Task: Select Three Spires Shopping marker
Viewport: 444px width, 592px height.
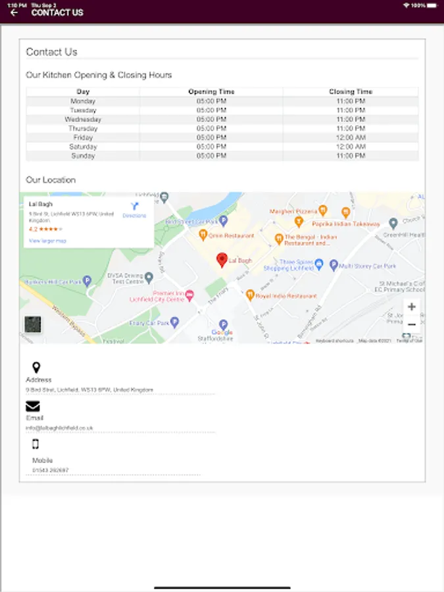Action: tap(319, 264)
